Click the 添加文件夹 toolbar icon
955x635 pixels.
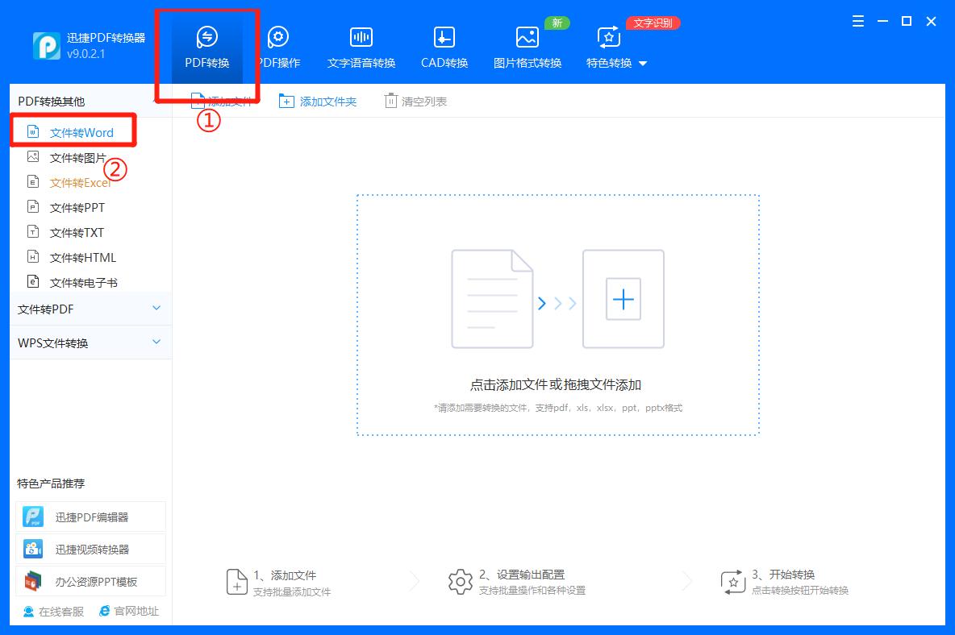tap(286, 100)
